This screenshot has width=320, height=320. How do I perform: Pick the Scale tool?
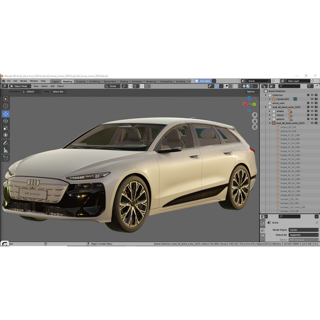pyautogui.click(x=6, y=128)
